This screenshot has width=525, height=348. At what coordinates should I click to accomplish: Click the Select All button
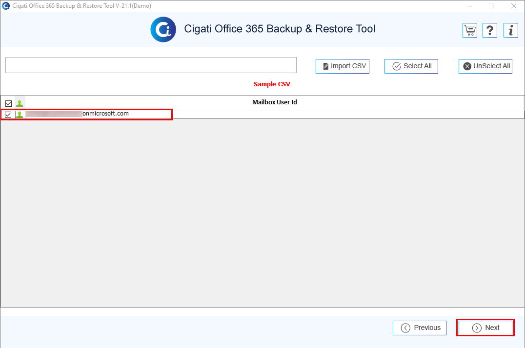(x=411, y=66)
